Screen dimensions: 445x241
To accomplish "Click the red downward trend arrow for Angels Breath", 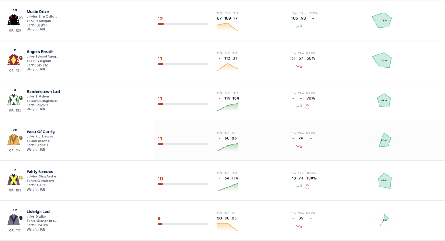I will [x=299, y=67].
